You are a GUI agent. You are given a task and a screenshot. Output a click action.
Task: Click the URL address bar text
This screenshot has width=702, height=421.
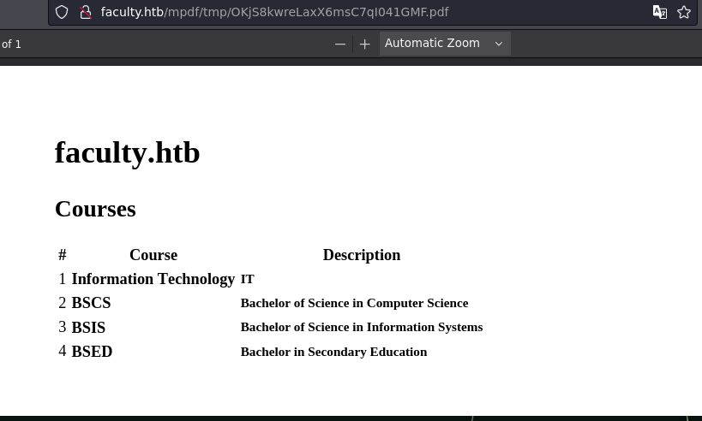(274, 12)
